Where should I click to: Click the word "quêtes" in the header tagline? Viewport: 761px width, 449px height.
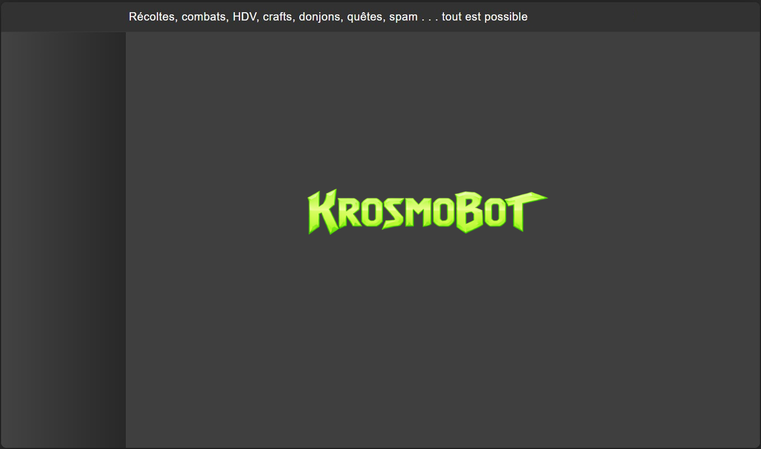pos(365,17)
